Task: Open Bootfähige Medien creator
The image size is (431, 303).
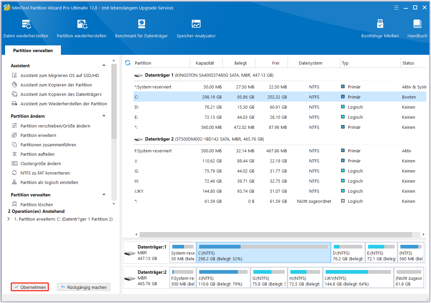Action: tap(380, 29)
